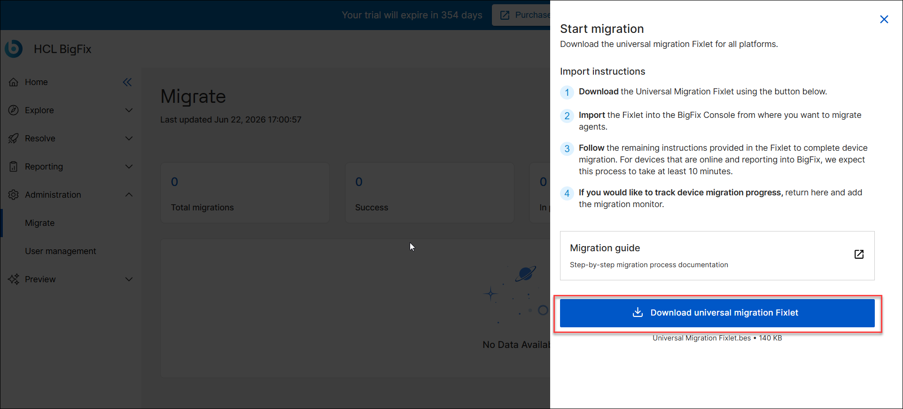This screenshot has width=903, height=409.
Task: Select the Administration sidebar item
Action: (70, 195)
